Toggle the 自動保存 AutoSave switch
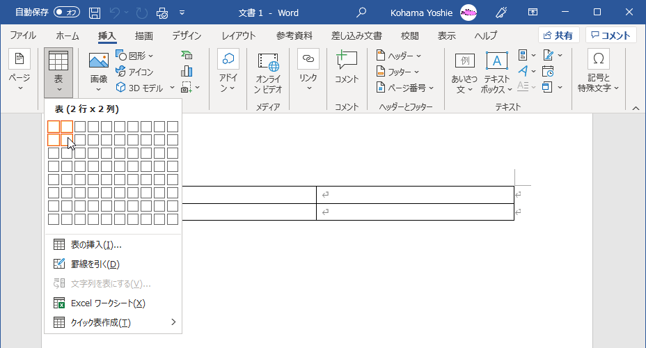The image size is (646, 348). pyautogui.click(x=67, y=12)
